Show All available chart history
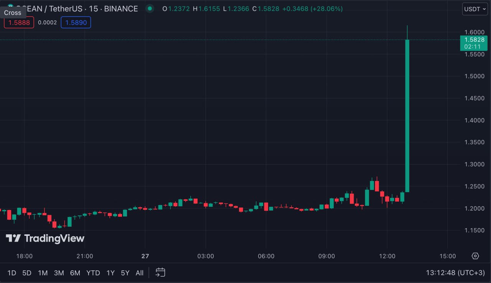The width and height of the screenshot is (491, 283). coord(140,273)
